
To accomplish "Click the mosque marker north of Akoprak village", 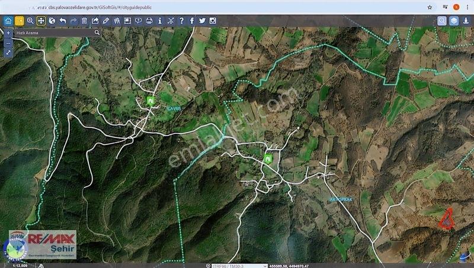I will pyautogui.click(x=268, y=159).
